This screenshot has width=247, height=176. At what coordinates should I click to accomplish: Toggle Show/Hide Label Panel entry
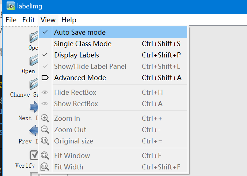point(113,66)
